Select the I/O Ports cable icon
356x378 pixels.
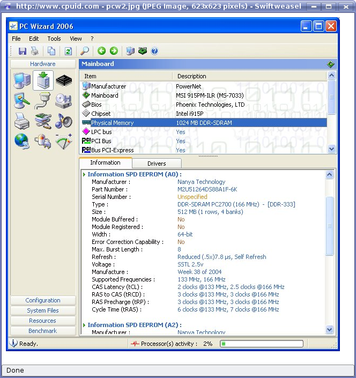[x=43, y=100]
